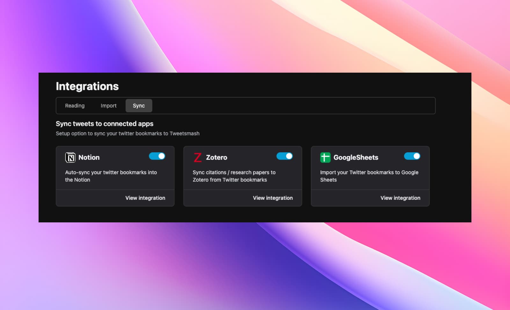Viewport: 510px width, 310px height.
Task: Click 'Auto-sync your twitter bookmarks' description
Action: (x=111, y=176)
